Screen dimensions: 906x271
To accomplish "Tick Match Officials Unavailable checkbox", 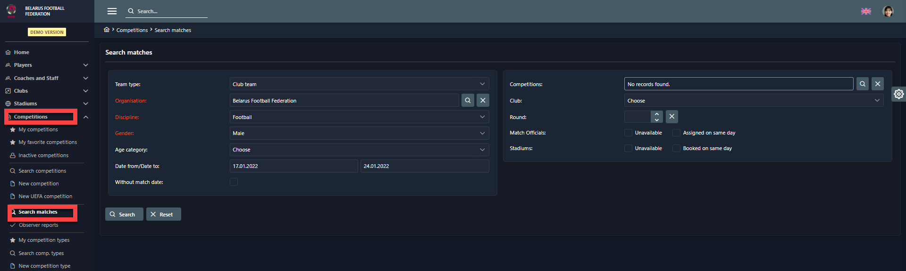I will [x=628, y=133].
